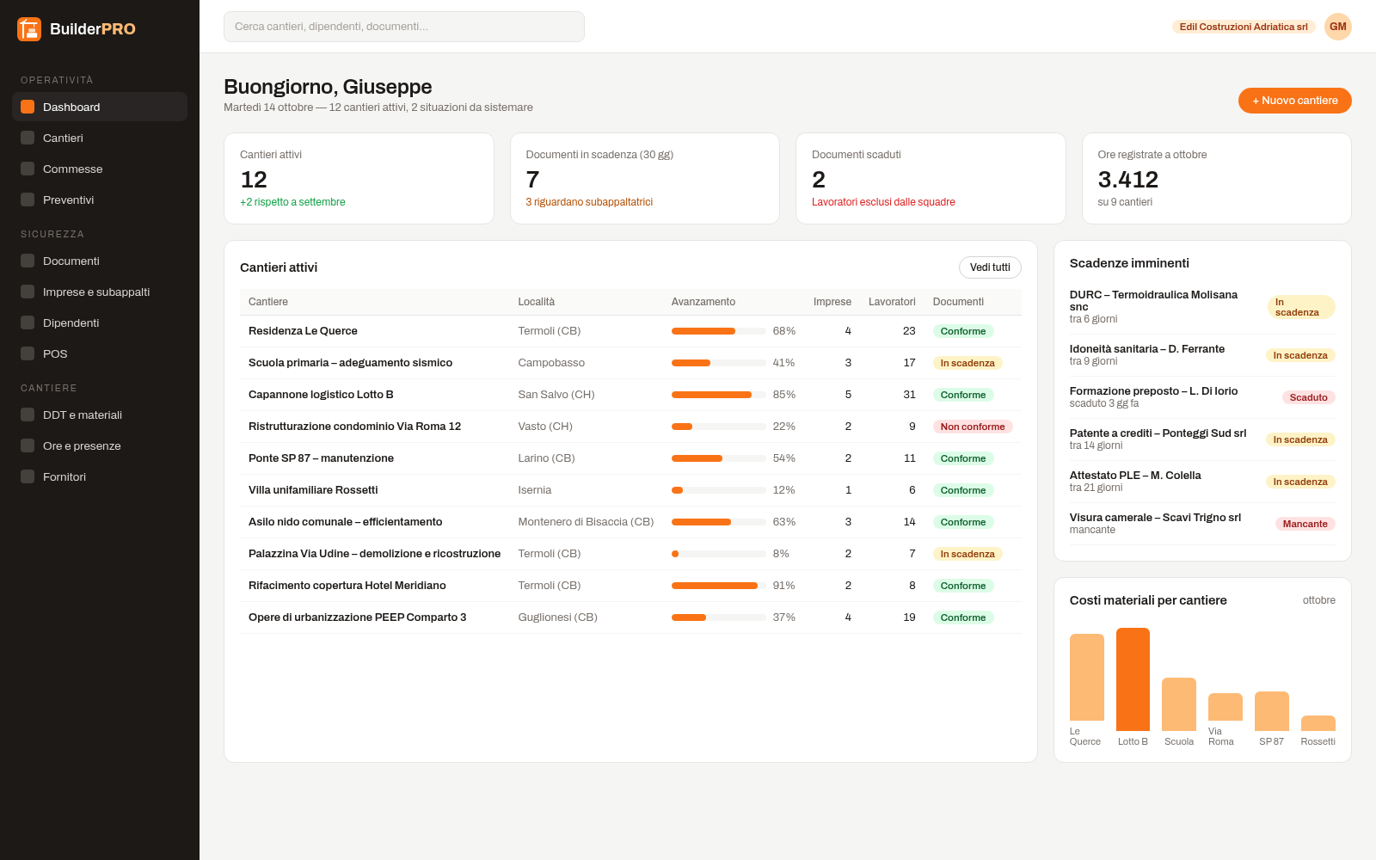This screenshot has height=860, width=1376.
Task: Click the Lotto B bar in costs chart
Action: point(1133,679)
